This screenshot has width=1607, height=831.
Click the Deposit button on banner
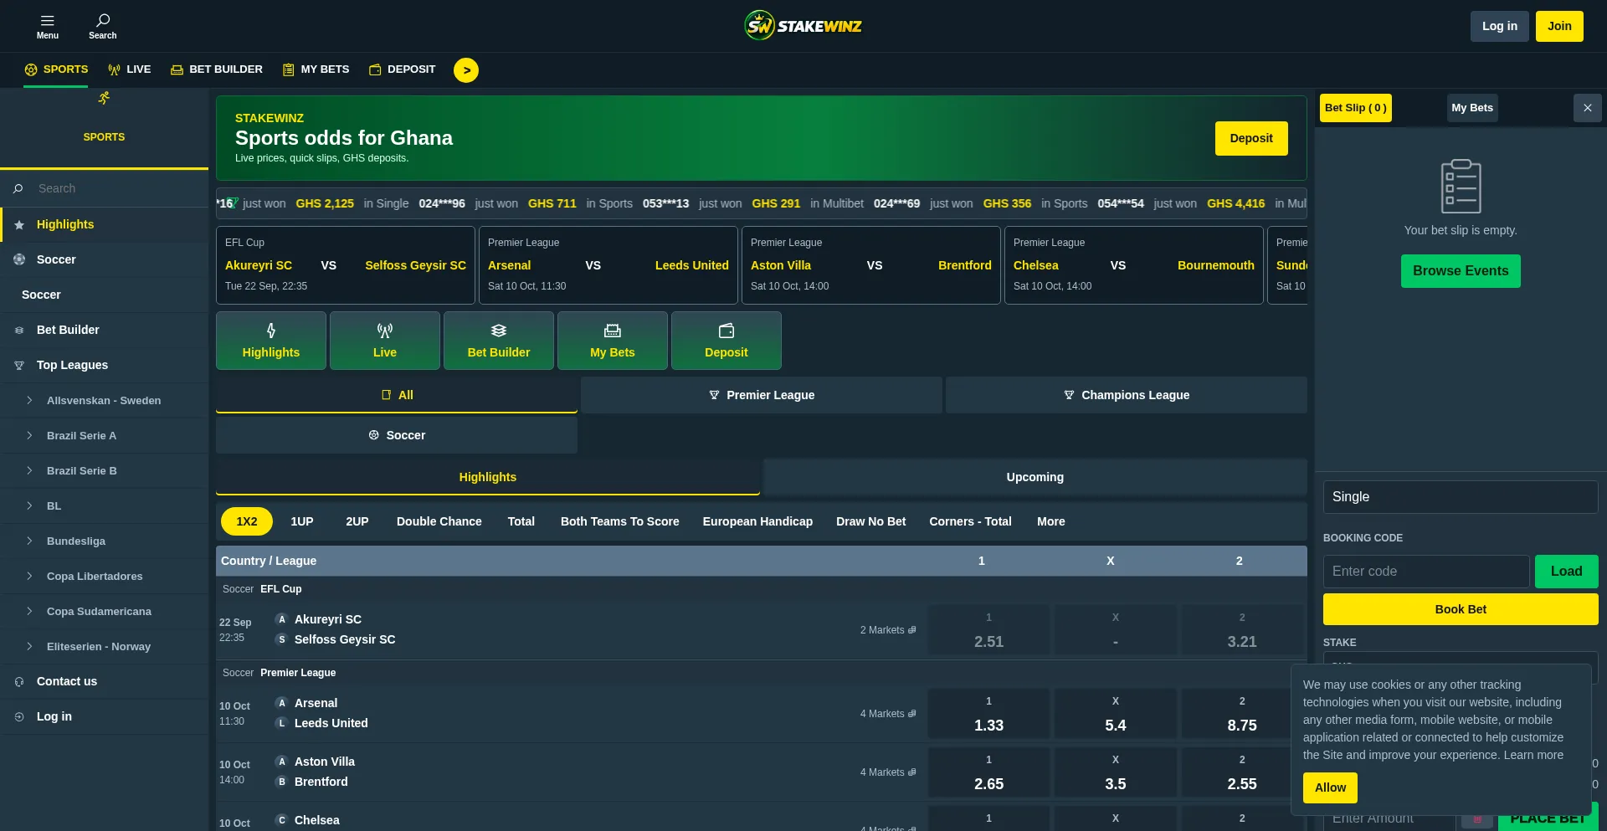1251,138
